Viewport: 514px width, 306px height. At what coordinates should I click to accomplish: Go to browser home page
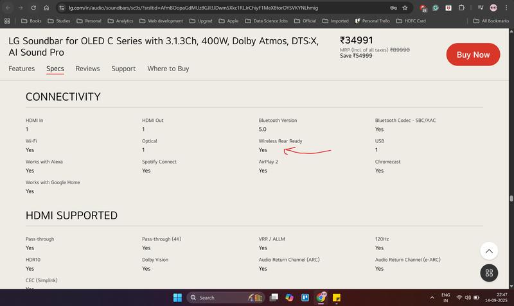pos(46,8)
